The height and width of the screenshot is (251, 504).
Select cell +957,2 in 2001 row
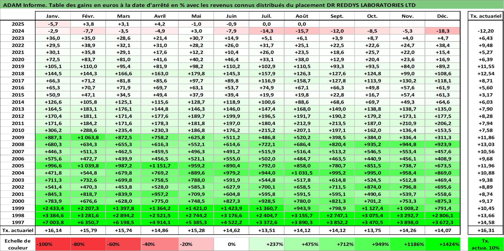(160, 194)
